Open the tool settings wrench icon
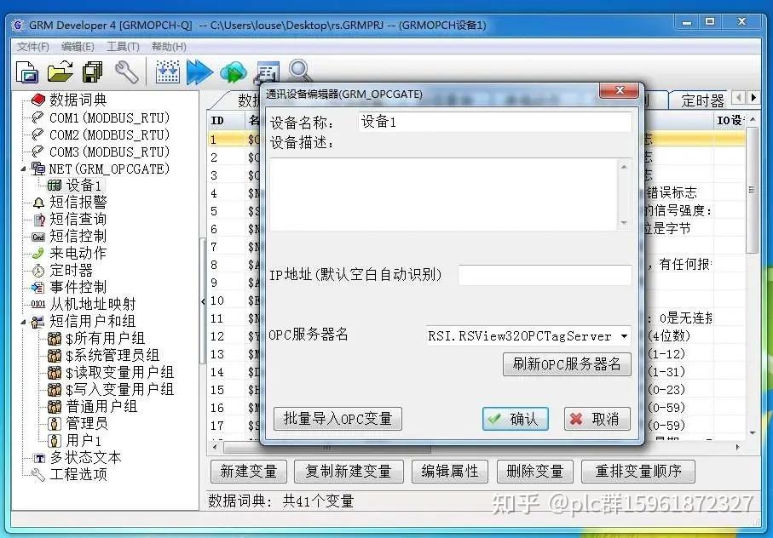Viewport: 773px width, 538px height. [x=128, y=72]
